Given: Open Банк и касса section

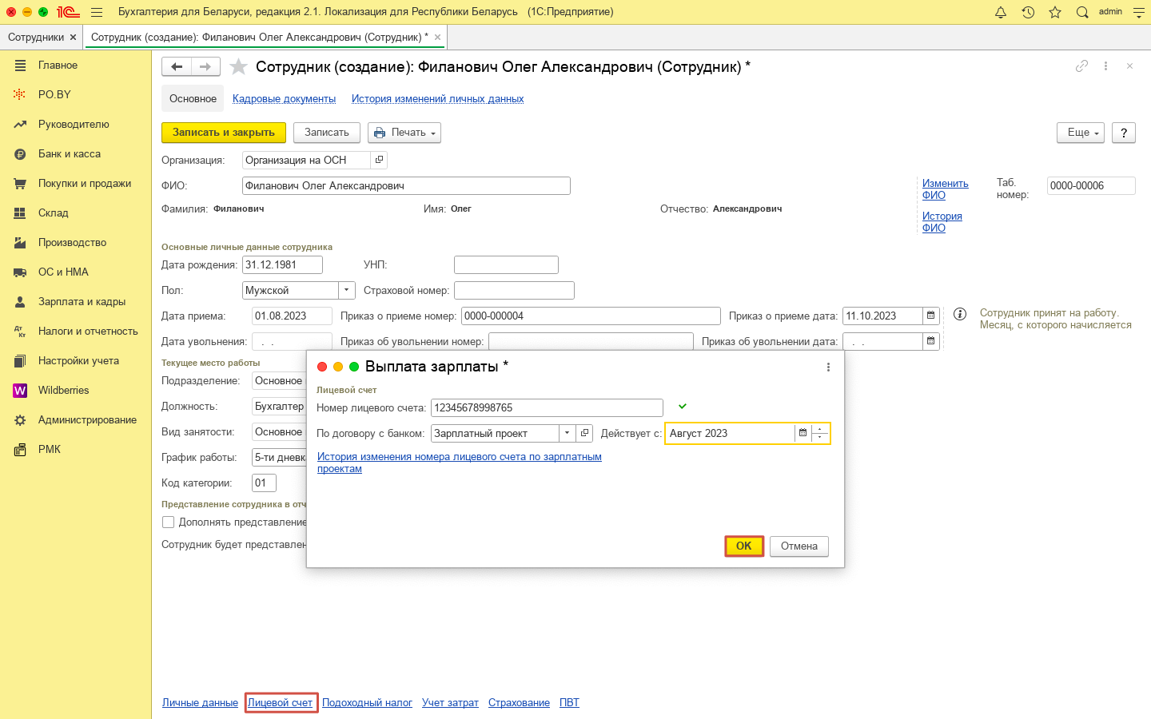Looking at the screenshot, I should 76,153.
